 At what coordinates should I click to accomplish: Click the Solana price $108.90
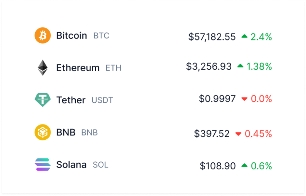(218, 166)
